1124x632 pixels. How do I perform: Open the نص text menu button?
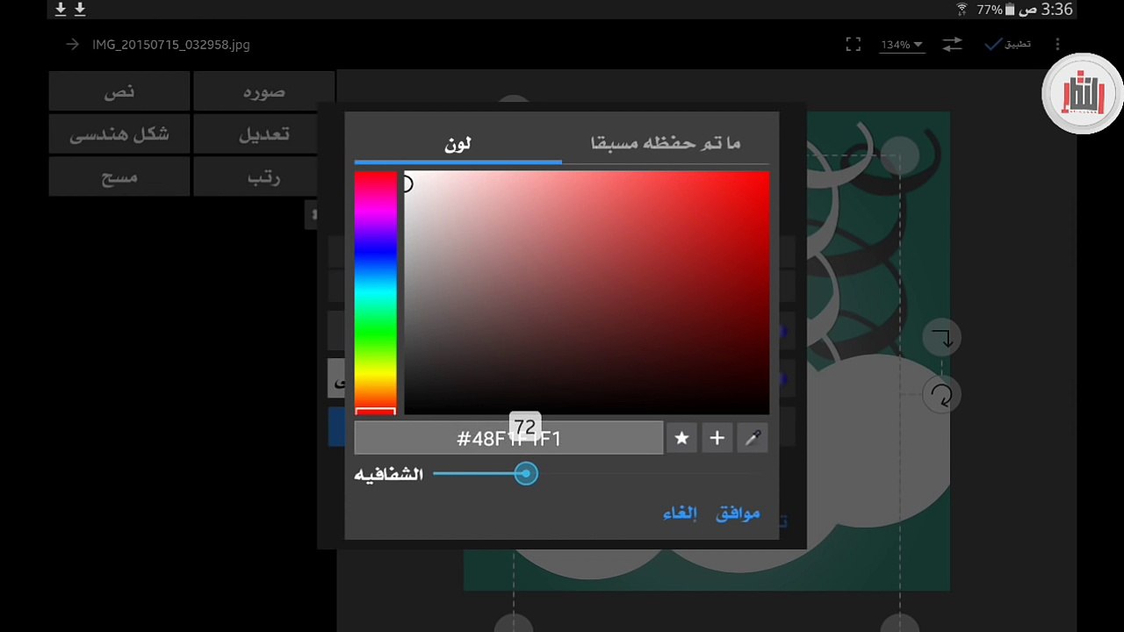(x=119, y=91)
